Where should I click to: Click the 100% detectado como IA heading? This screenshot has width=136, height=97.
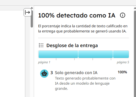(x=77, y=15)
